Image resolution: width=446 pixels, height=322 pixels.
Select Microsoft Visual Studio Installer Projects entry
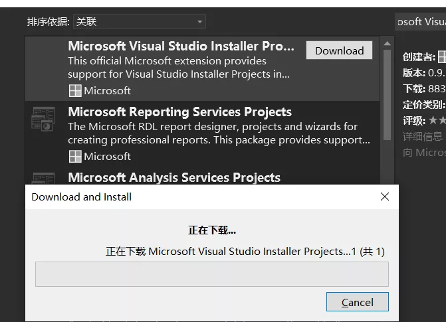[x=202, y=68]
